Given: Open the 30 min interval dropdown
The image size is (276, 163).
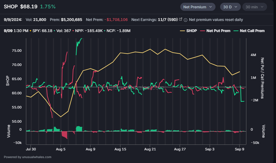Looking at the screenshot, I should (x=254, y=7).
